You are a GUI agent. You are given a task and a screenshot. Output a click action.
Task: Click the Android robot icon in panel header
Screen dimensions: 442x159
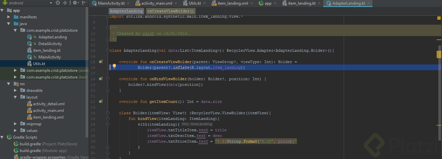pos(5,3)
